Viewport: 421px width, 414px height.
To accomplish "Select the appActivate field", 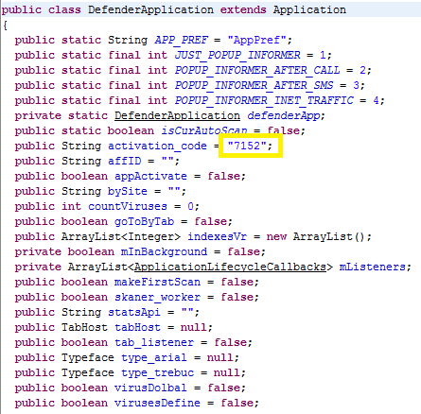I will pos(150,177).
